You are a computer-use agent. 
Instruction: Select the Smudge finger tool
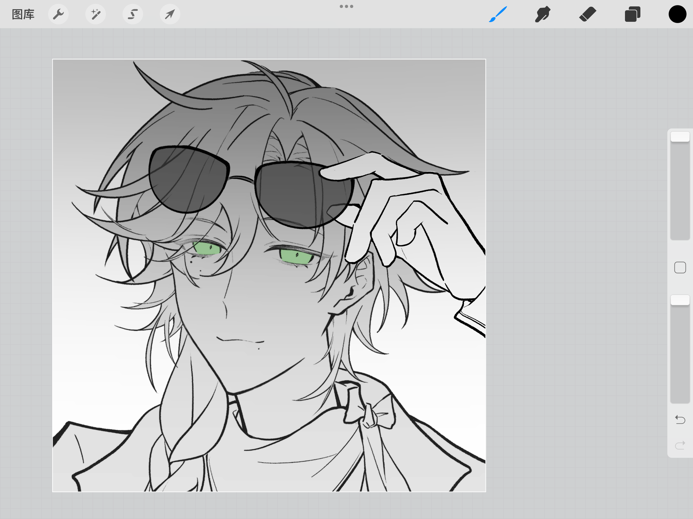pyautogui.click(x=543, y=14)
